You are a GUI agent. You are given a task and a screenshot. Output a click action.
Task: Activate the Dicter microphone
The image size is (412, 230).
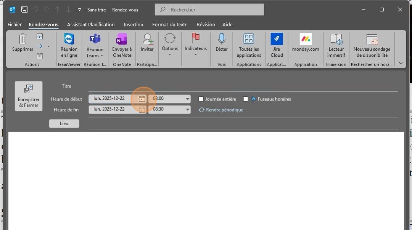point(222,39)
